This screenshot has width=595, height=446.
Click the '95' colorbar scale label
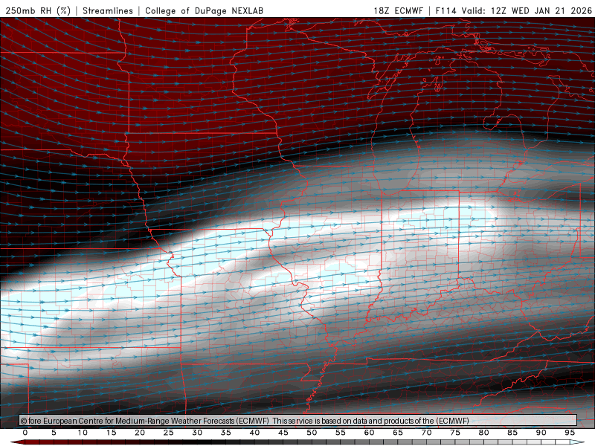pos(570,433)
